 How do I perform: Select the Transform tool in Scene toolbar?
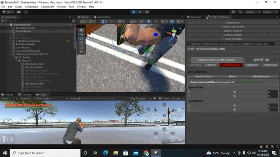click(x=81, y=51)
